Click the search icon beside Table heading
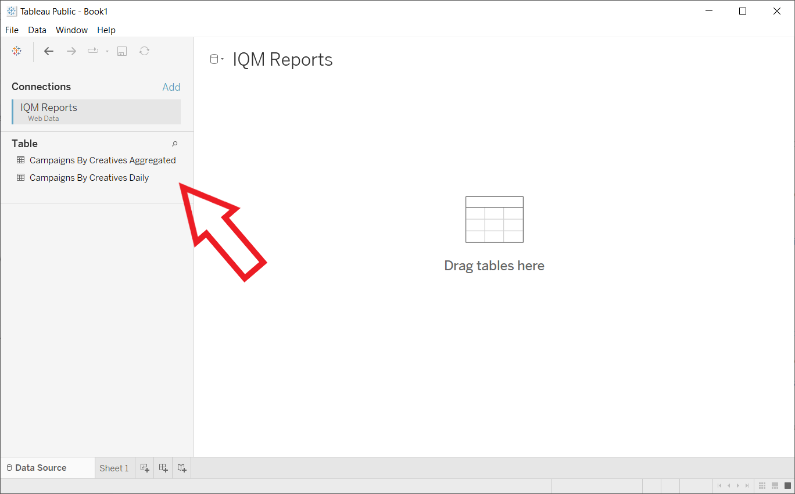 174,144
